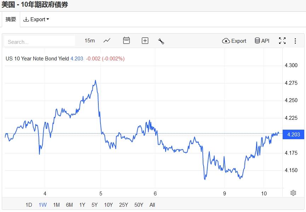Viewport: 306px width, 212px height.
Task: Open the calendar date range picker
Action: click(x=126, y=41)
